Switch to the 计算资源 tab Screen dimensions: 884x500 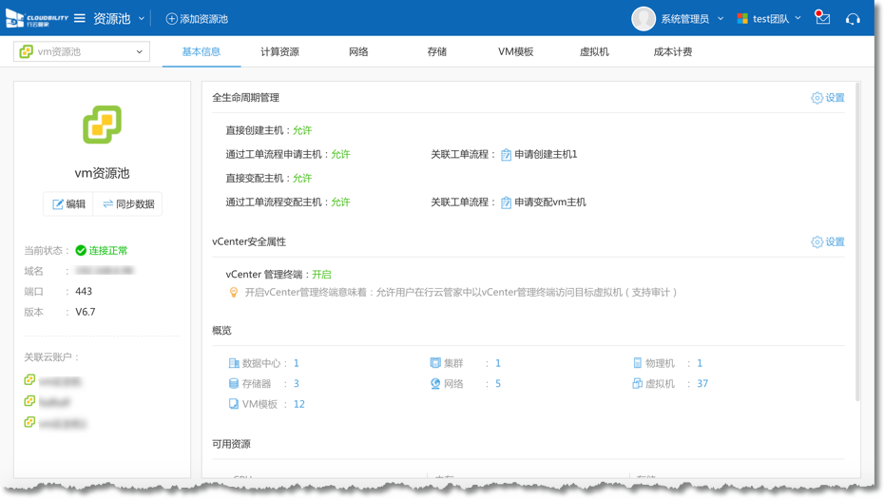tap(279, 52)
